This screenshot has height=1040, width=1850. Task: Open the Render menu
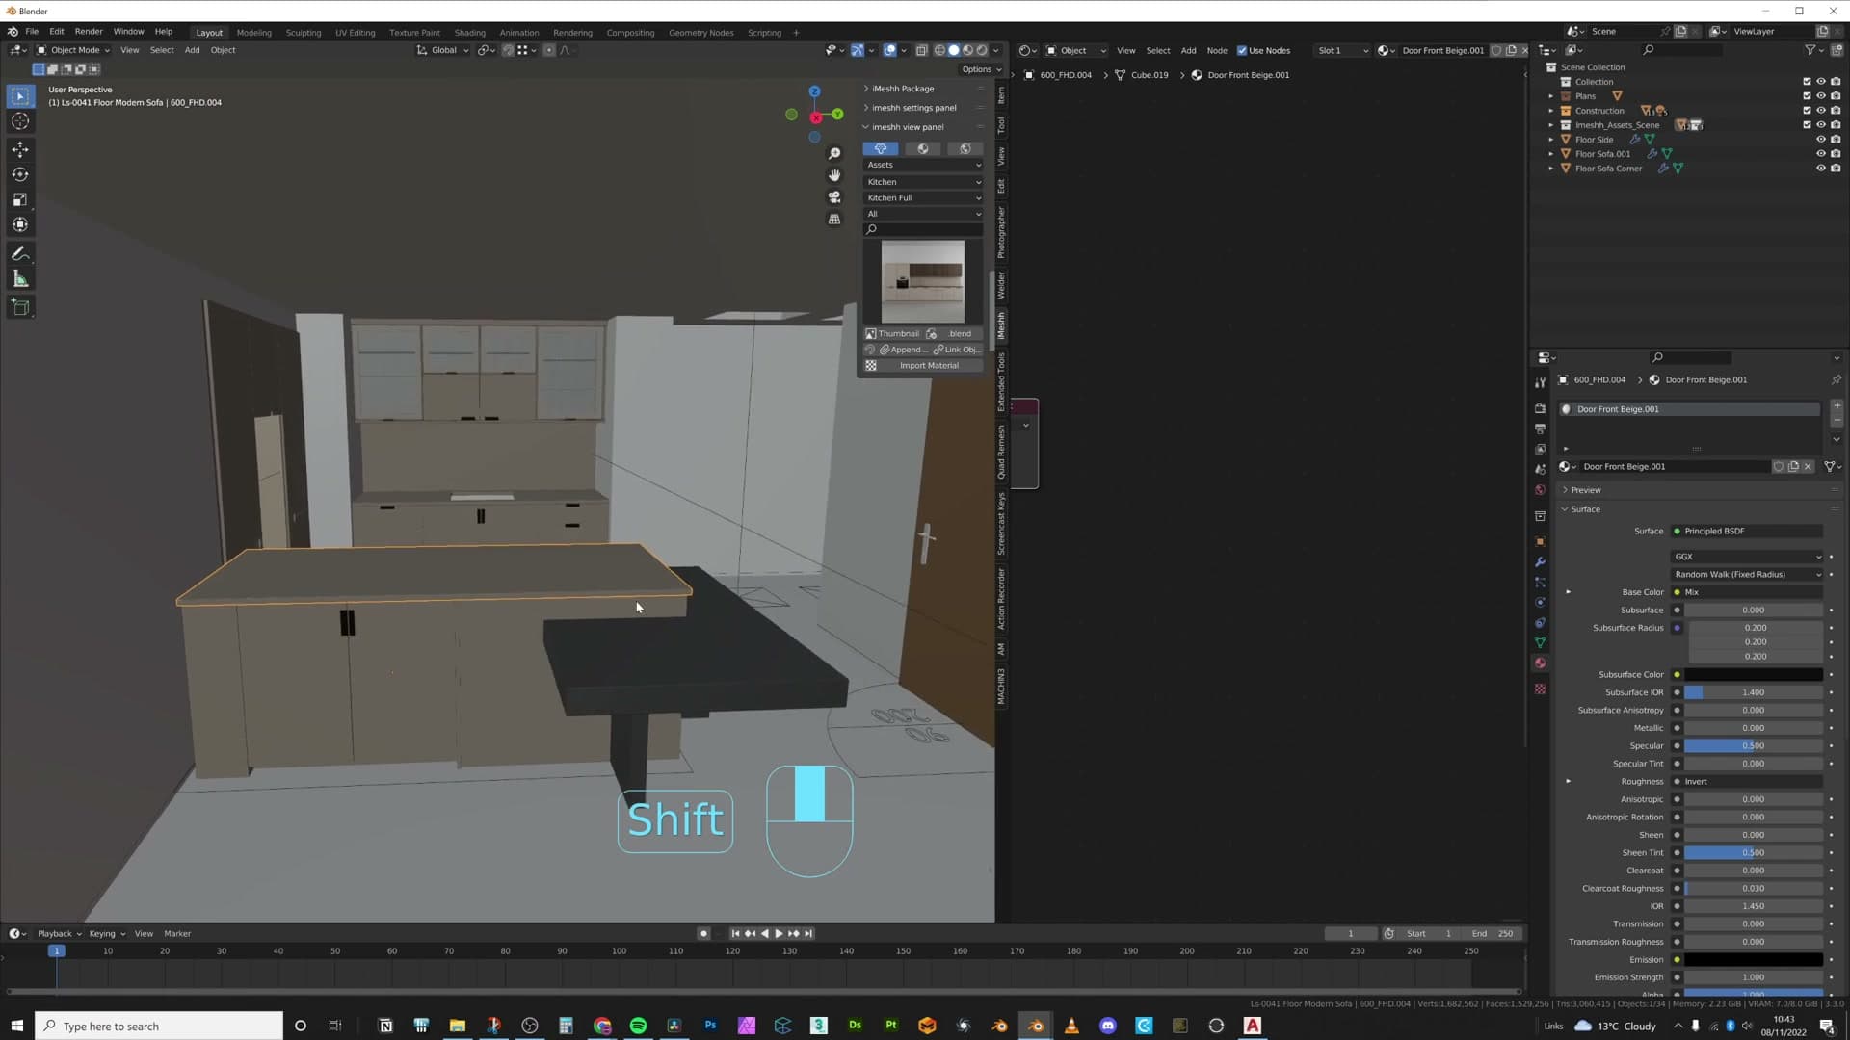(x=89, y=32)
